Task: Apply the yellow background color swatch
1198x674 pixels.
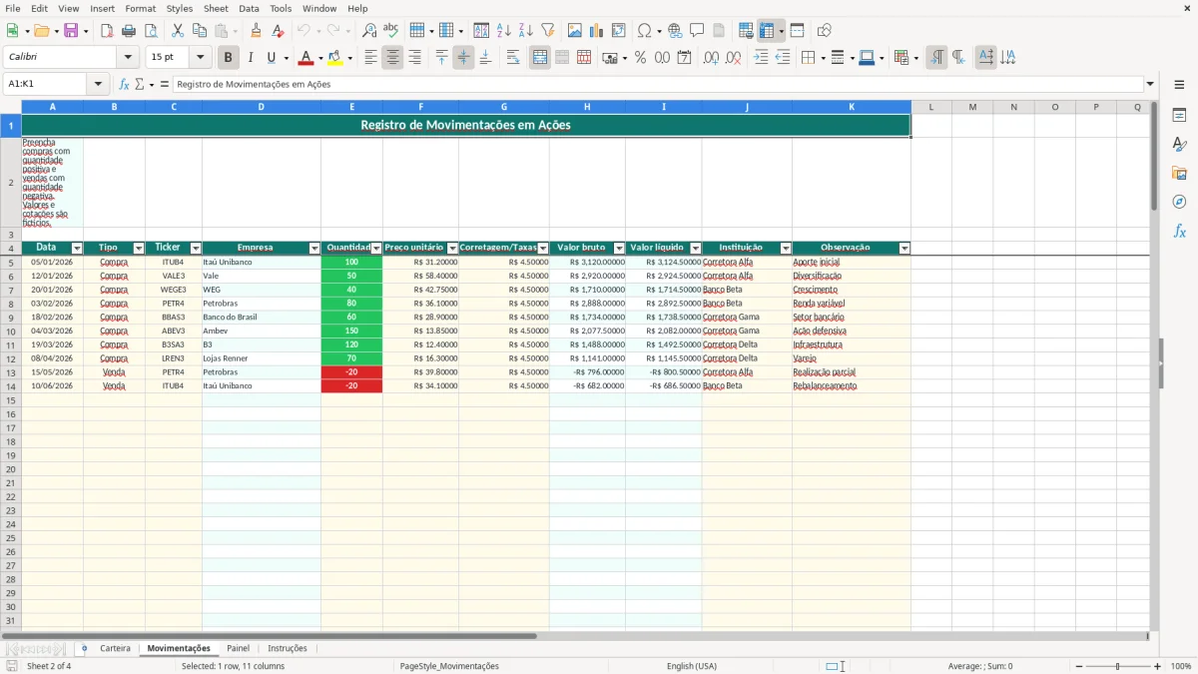Action: tap(335, 58)
